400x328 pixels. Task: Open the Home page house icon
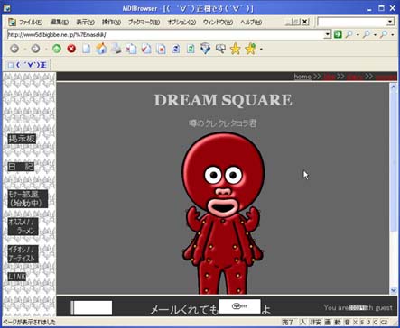101,49
